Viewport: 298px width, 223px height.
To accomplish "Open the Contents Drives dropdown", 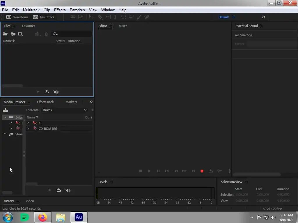I will (64, 110).
